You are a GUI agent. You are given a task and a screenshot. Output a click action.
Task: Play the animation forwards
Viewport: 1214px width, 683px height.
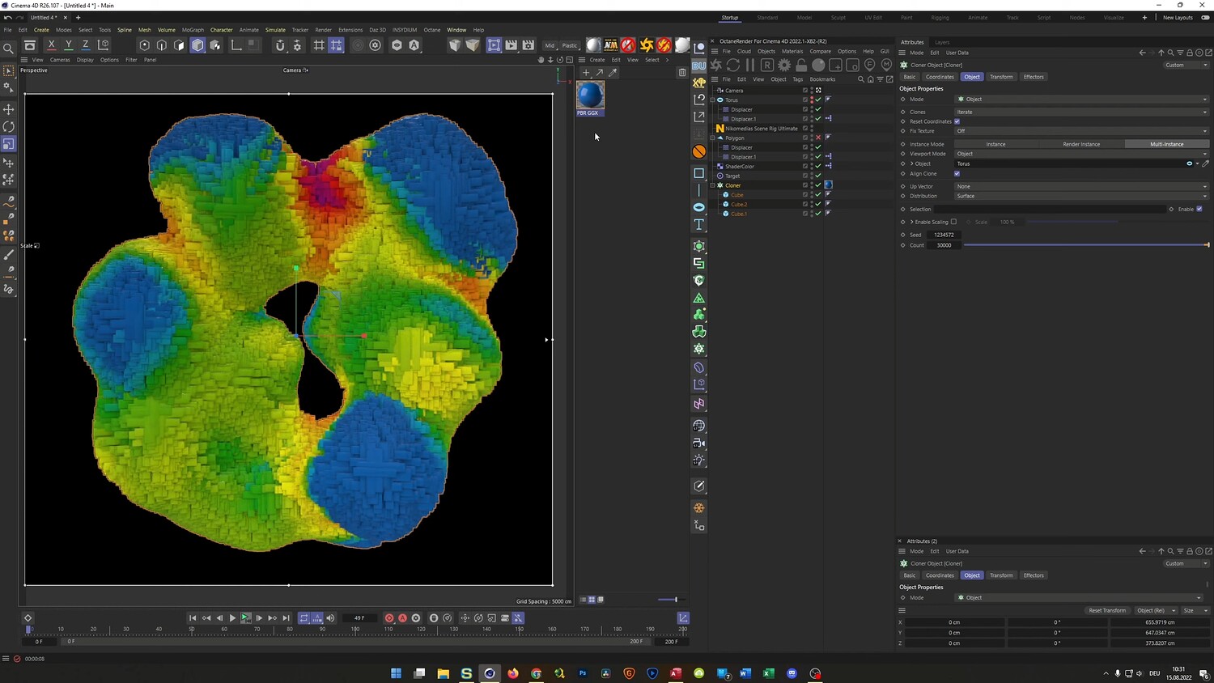pyautogui.click(x=232, y=618)
